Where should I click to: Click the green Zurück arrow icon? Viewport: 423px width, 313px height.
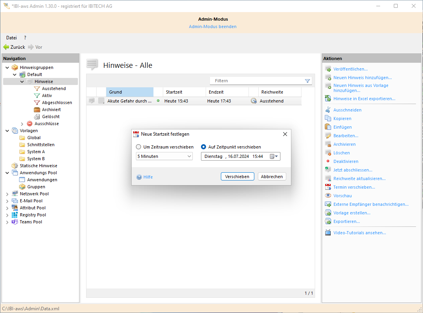pyautogui.click(x=6, y=47)
